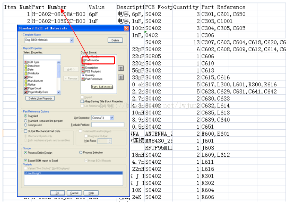
Task: Enable Output Mechanical Part Data
Action: point(25,131)
